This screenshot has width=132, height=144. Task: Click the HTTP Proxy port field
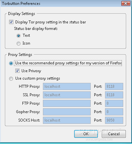point(114,86)
